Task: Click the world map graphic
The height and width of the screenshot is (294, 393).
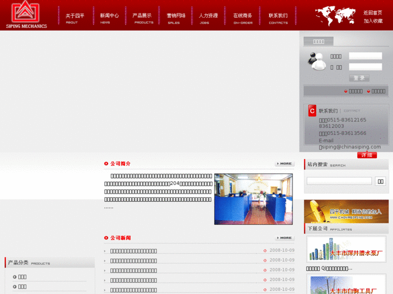Action: (335, 16)
